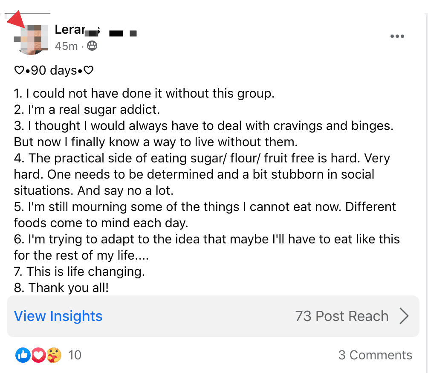Screen dimensions: 428x373
Task: Click the red Love heart reaction icon
Action: click(38, 355)
